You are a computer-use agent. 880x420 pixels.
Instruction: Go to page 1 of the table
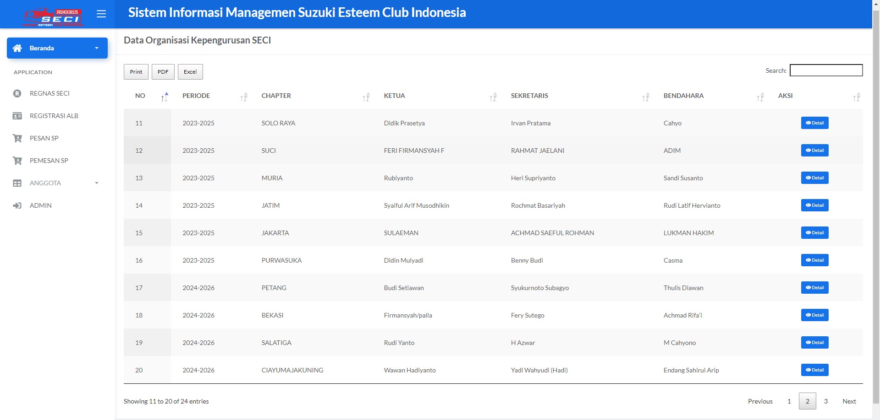coord(789,401)
